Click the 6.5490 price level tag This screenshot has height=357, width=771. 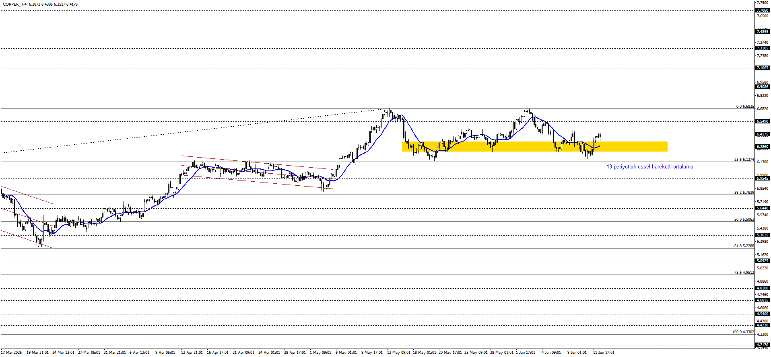tap(763, 121)
